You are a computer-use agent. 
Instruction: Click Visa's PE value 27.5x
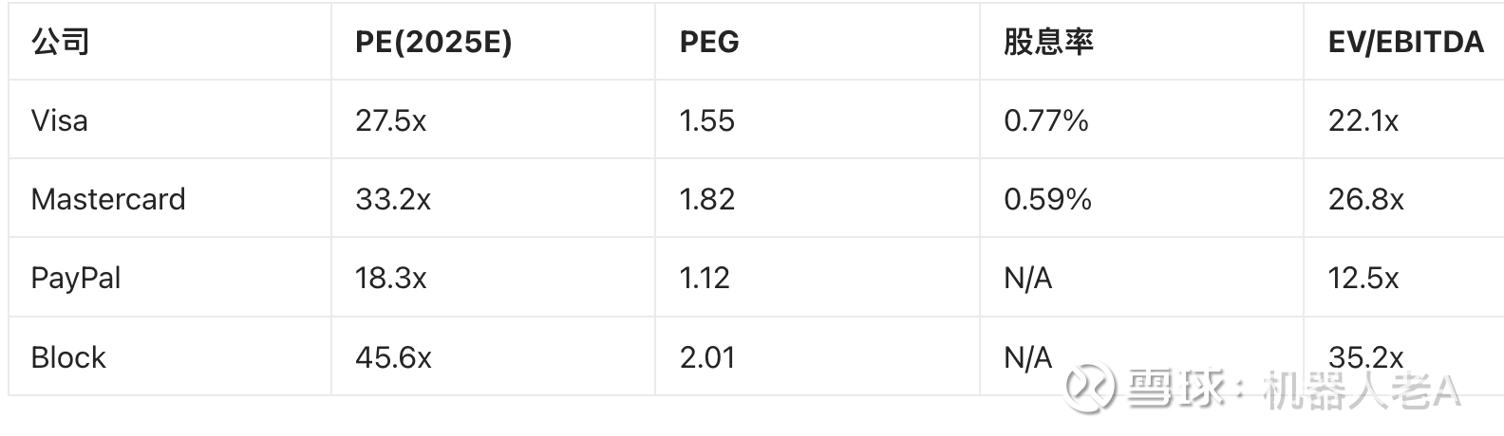tap(391, 120)
